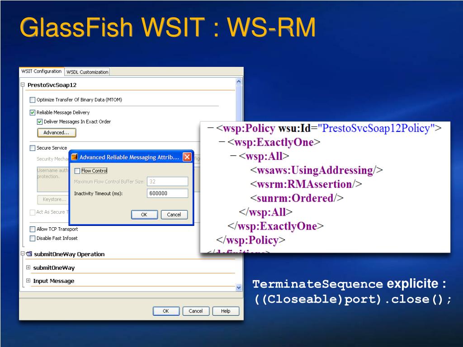
Task: Switch to the WSIT Configuration tab
Action: tap(41, 71)
